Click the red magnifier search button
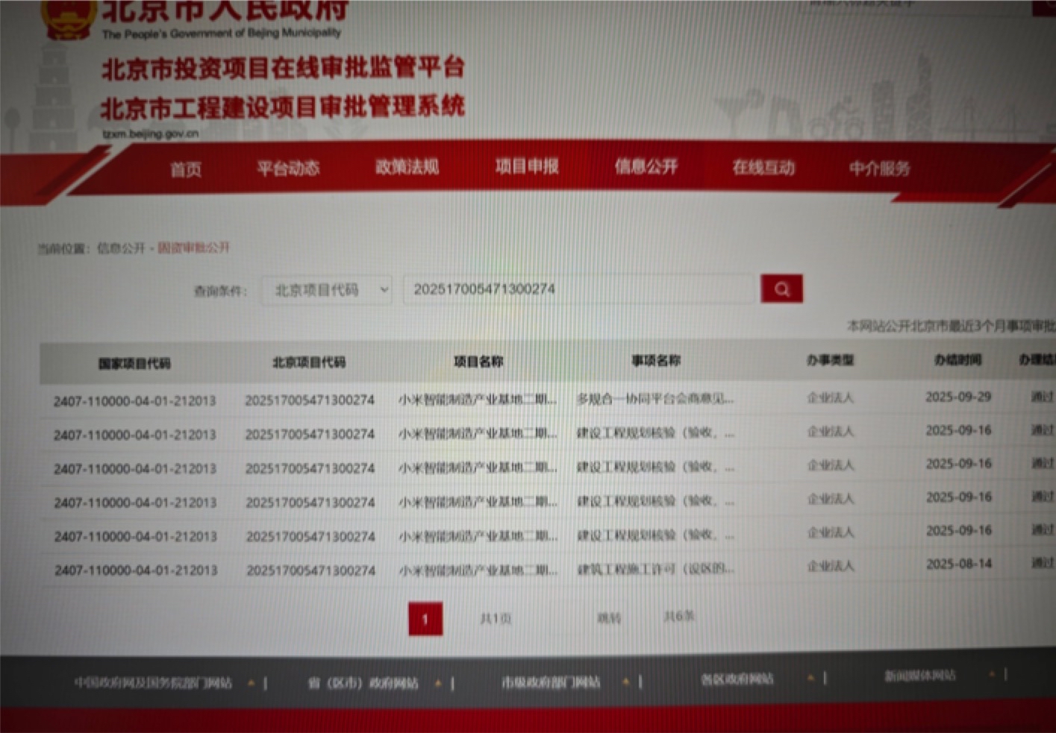This screenshot has height=733, width=1056. tap(781, 289)
